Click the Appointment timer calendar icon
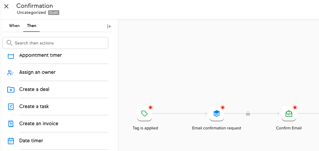The height and width of the screenshot is (151, 319). pyautogui.click(x=11, y=56)
